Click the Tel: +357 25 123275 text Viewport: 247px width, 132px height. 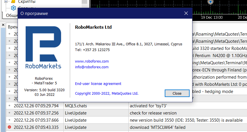point(92,50)
